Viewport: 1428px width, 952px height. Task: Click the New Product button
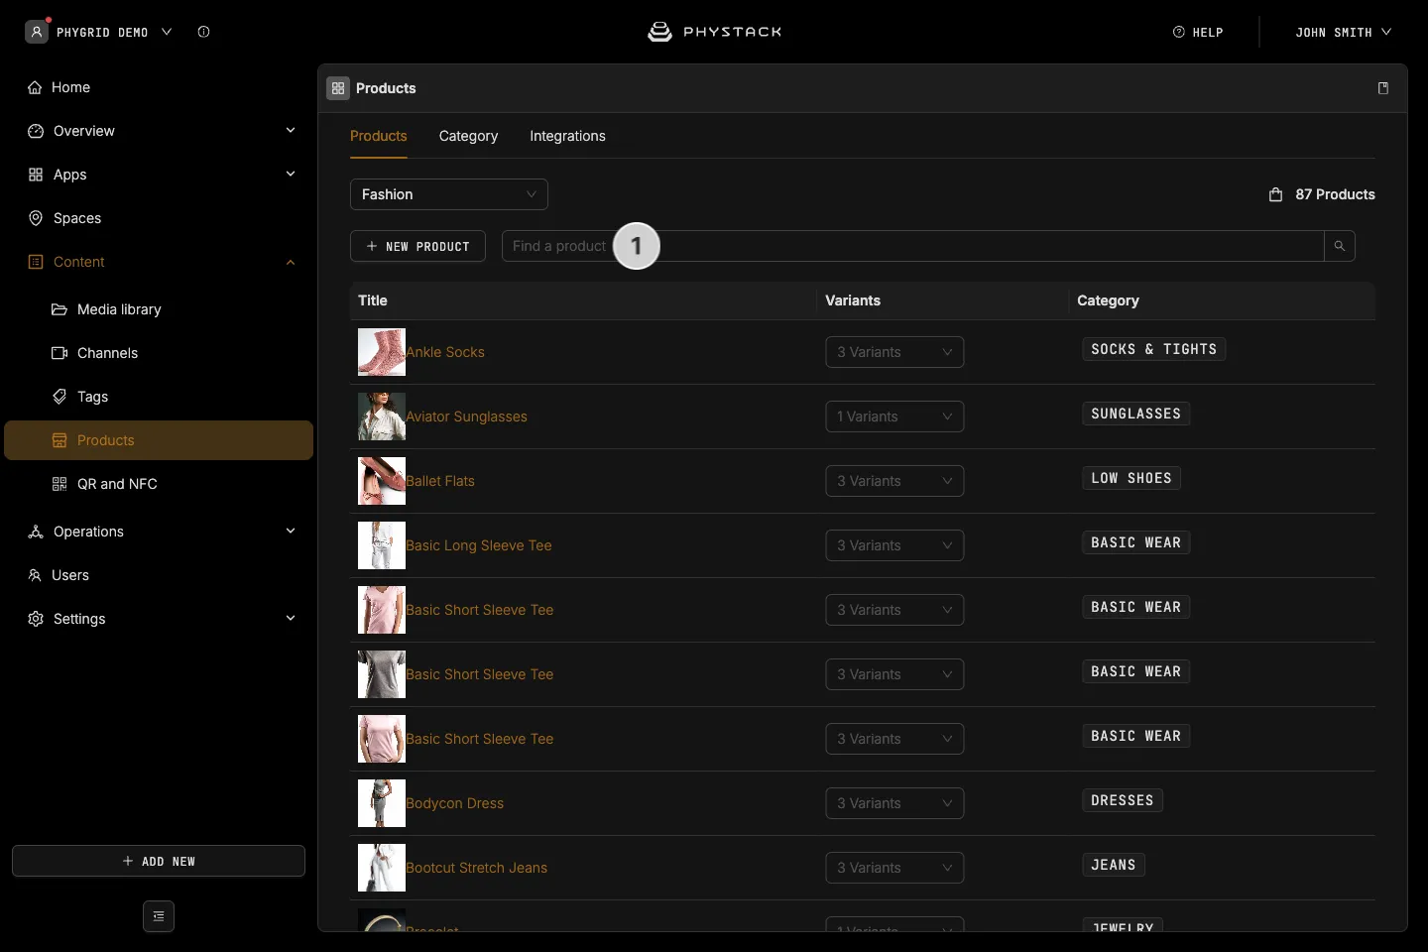(x=417, y=246)
